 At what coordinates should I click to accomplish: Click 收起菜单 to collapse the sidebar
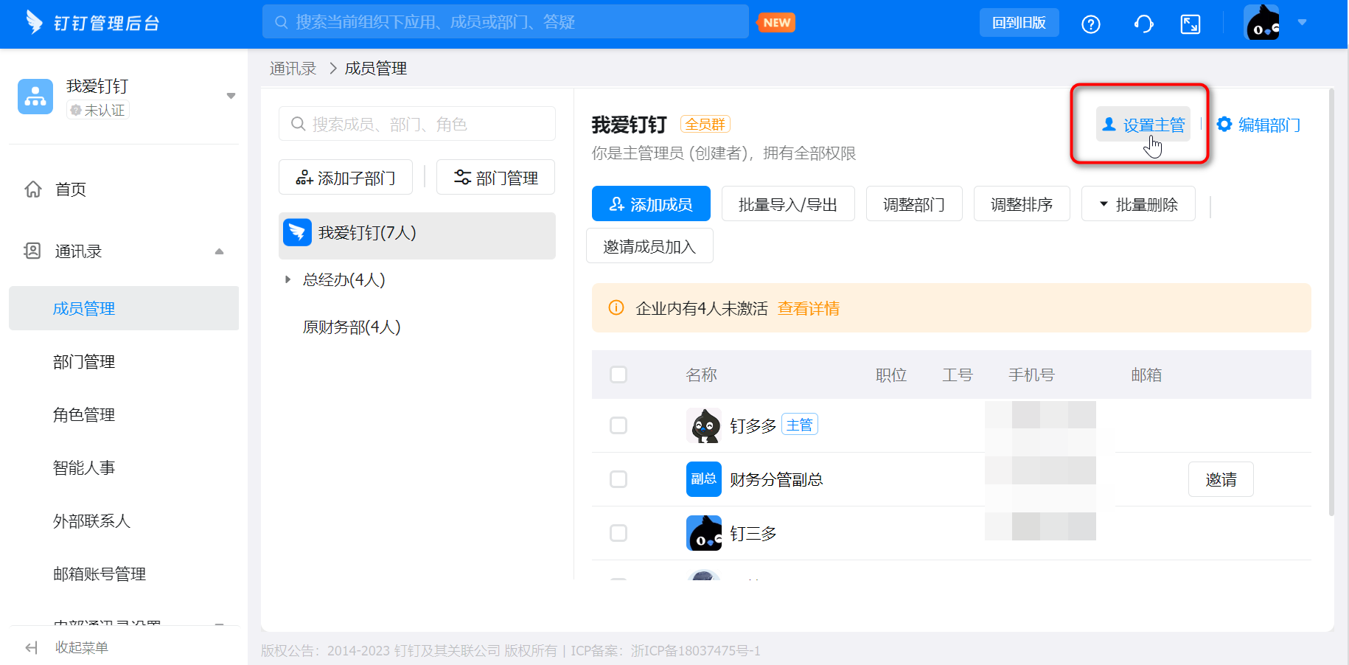coord(82,647)
